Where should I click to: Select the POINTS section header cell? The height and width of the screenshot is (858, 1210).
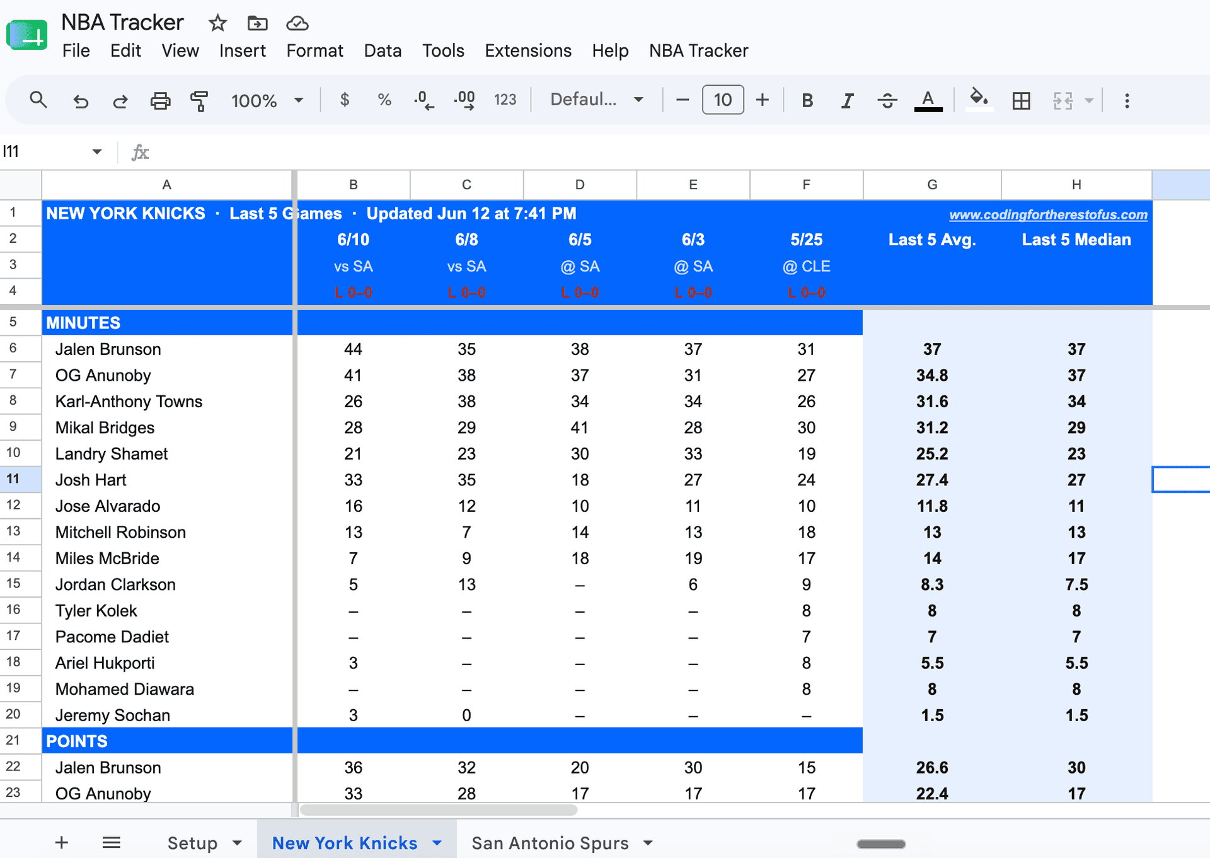click(x=167, y=741)
